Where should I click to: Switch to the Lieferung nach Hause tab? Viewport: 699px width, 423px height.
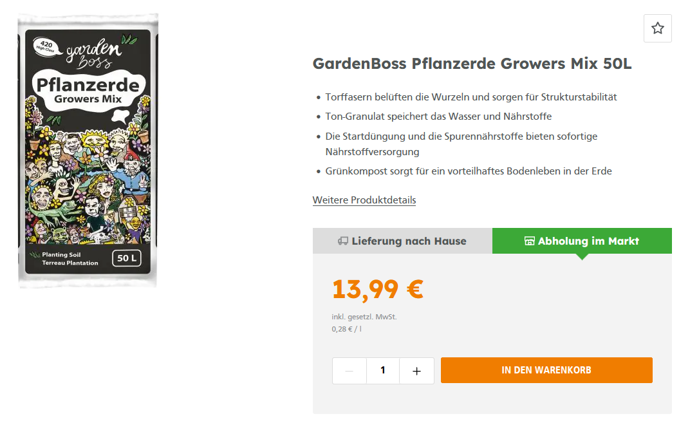(402, 241)
